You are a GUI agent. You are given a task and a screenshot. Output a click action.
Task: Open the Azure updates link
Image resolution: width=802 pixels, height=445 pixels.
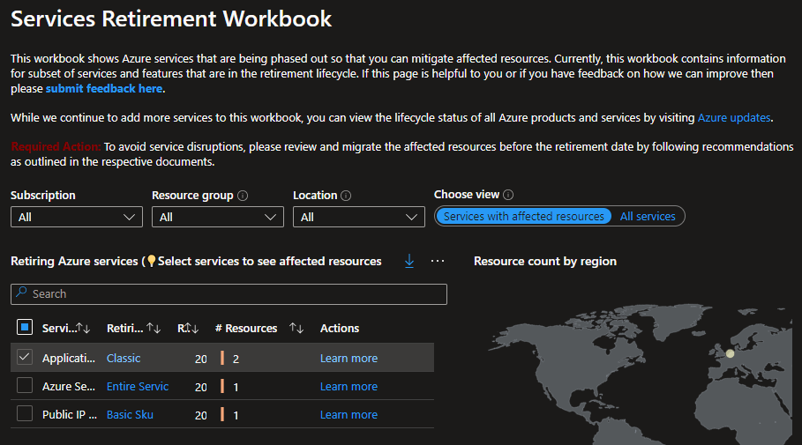(734, 117)
